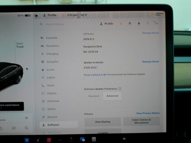This screenshot has height=143, width=191.
Task: Tap the media source icon in media card
Action: coord(27,118)
